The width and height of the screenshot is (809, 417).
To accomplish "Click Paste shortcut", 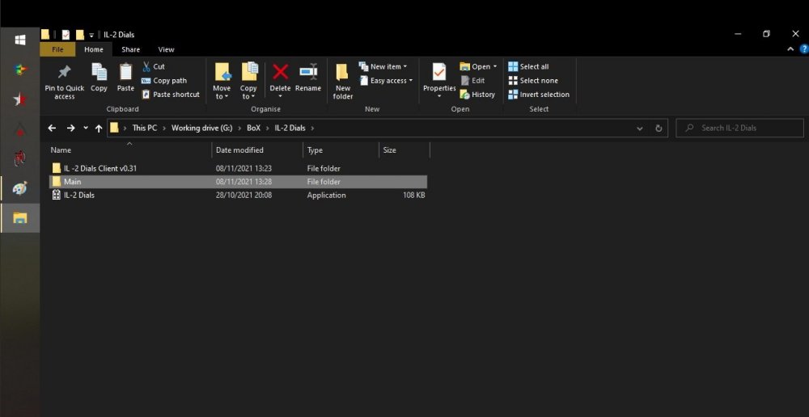I will point(170,95).
